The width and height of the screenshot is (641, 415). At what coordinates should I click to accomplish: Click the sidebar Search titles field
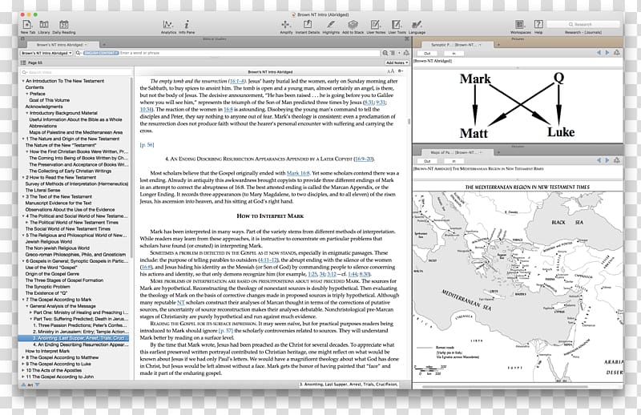point(76,72)
